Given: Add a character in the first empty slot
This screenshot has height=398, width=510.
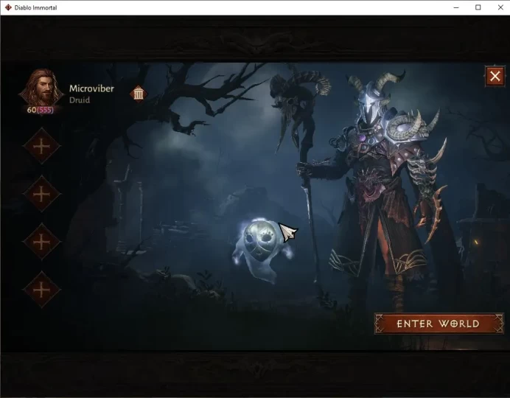Looking at the screenshot, I should click(x=41, y=146).
